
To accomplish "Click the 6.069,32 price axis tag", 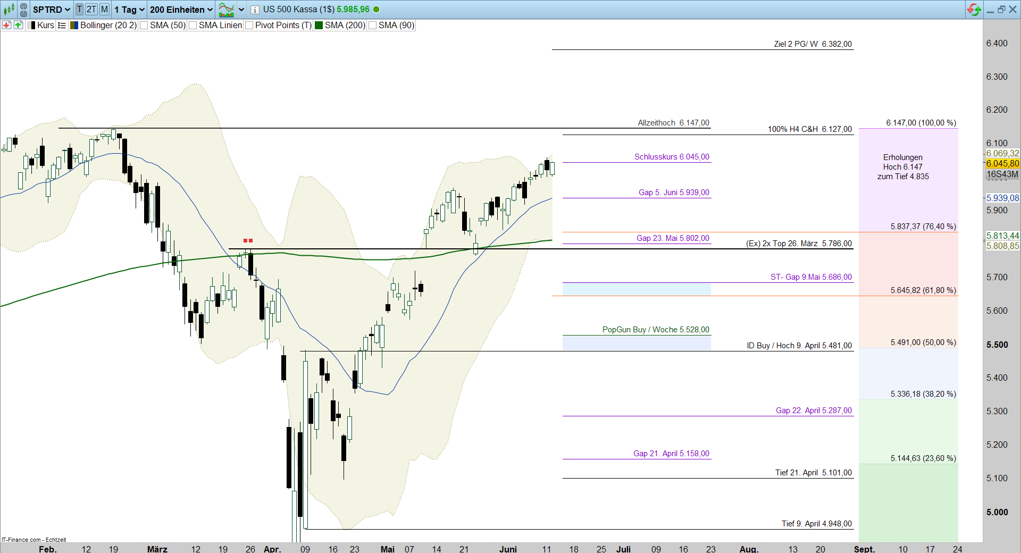I will [x=1002, y=154].
